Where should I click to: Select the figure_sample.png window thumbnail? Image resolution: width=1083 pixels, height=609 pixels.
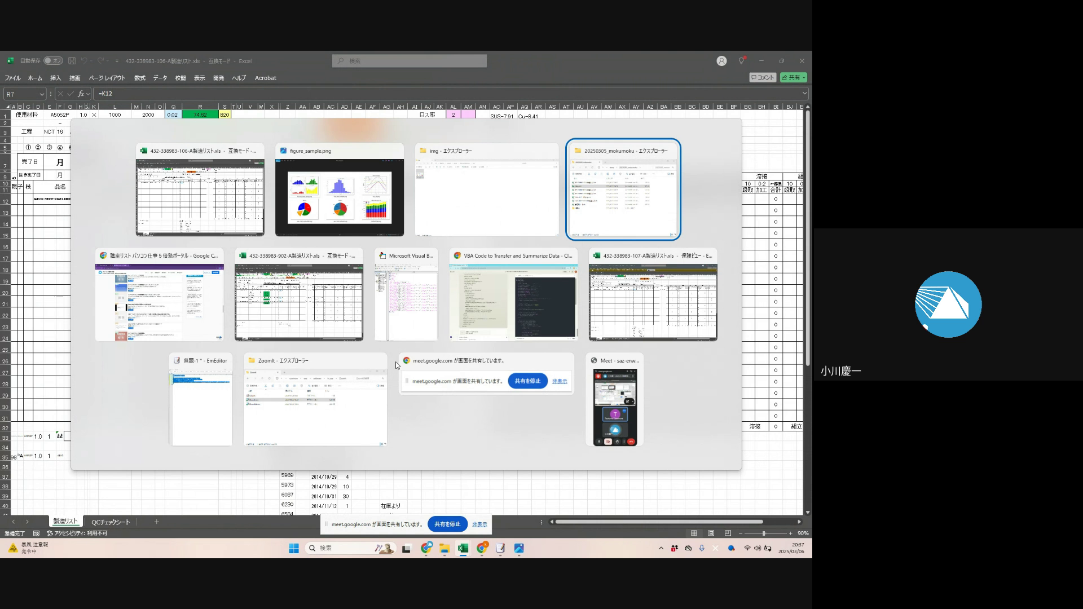pyautogui.click(x=340, y=197)
